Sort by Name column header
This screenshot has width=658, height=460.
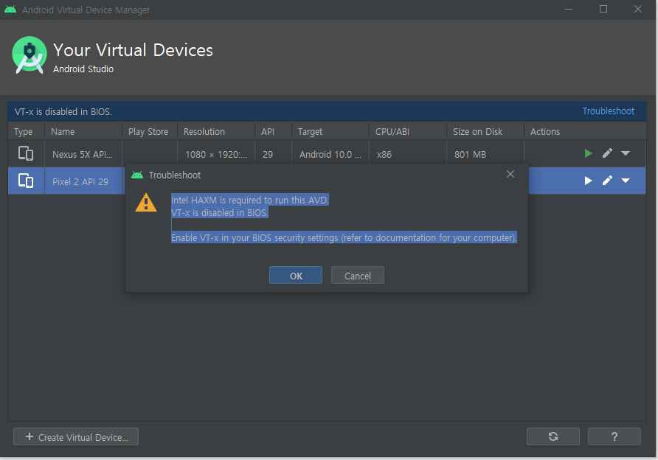(x=83, y=131)
